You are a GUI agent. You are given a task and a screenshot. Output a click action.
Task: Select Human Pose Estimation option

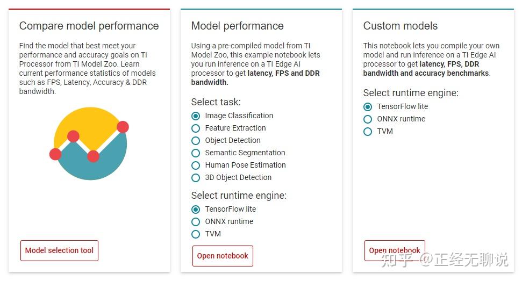coord(196,165)
